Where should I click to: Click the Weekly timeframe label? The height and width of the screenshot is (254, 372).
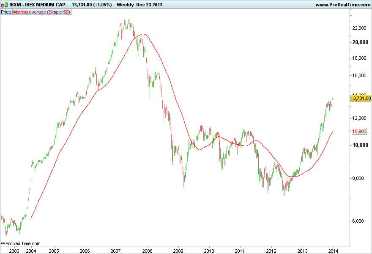point(125,5)
